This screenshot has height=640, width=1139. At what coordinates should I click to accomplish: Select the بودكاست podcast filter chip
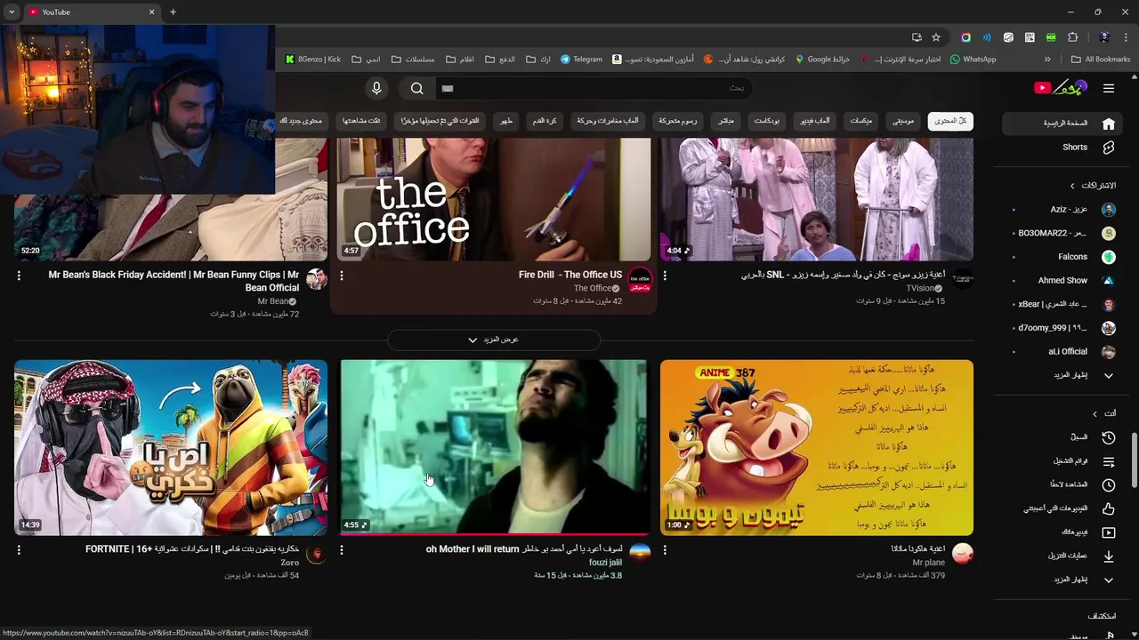768,121
